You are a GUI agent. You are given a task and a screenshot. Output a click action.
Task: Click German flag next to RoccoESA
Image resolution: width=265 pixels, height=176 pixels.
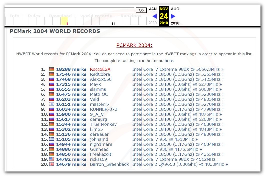coord(52,69)
